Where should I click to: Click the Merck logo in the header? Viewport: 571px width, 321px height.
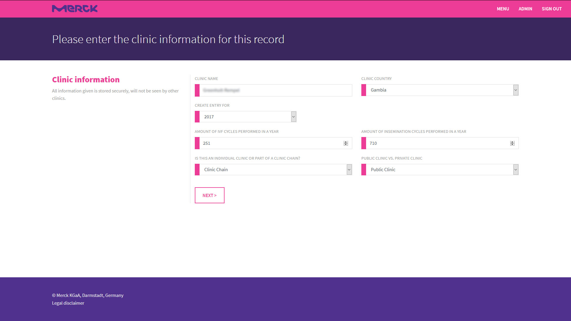[x=75, y=9]
